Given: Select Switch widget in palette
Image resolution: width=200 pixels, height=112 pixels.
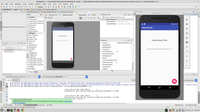Looking at the screenshot, I should click(30, 51).
